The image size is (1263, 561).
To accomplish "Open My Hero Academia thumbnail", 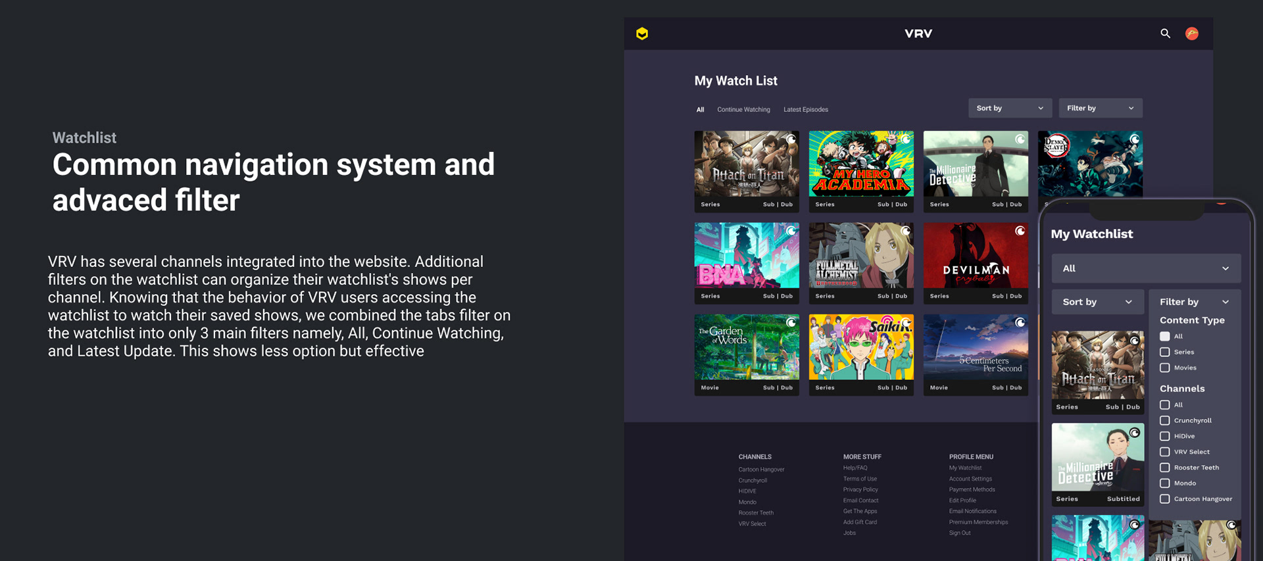I will (861, 164).
